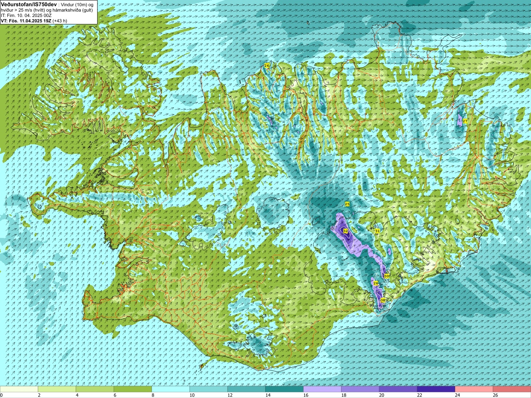Click the legend swatch between 4 and 6

pyautogui.click(x=95, y=389)
